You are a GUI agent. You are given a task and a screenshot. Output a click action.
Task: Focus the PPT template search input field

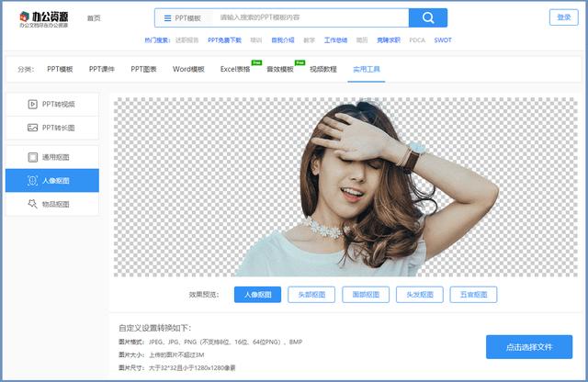pos(311,17)
